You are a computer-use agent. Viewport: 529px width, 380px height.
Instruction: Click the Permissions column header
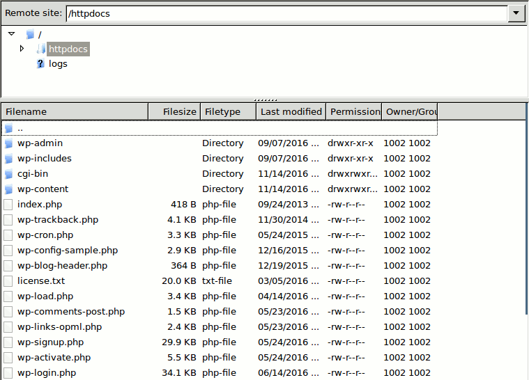pyautogui.click(x=354, y=111)
